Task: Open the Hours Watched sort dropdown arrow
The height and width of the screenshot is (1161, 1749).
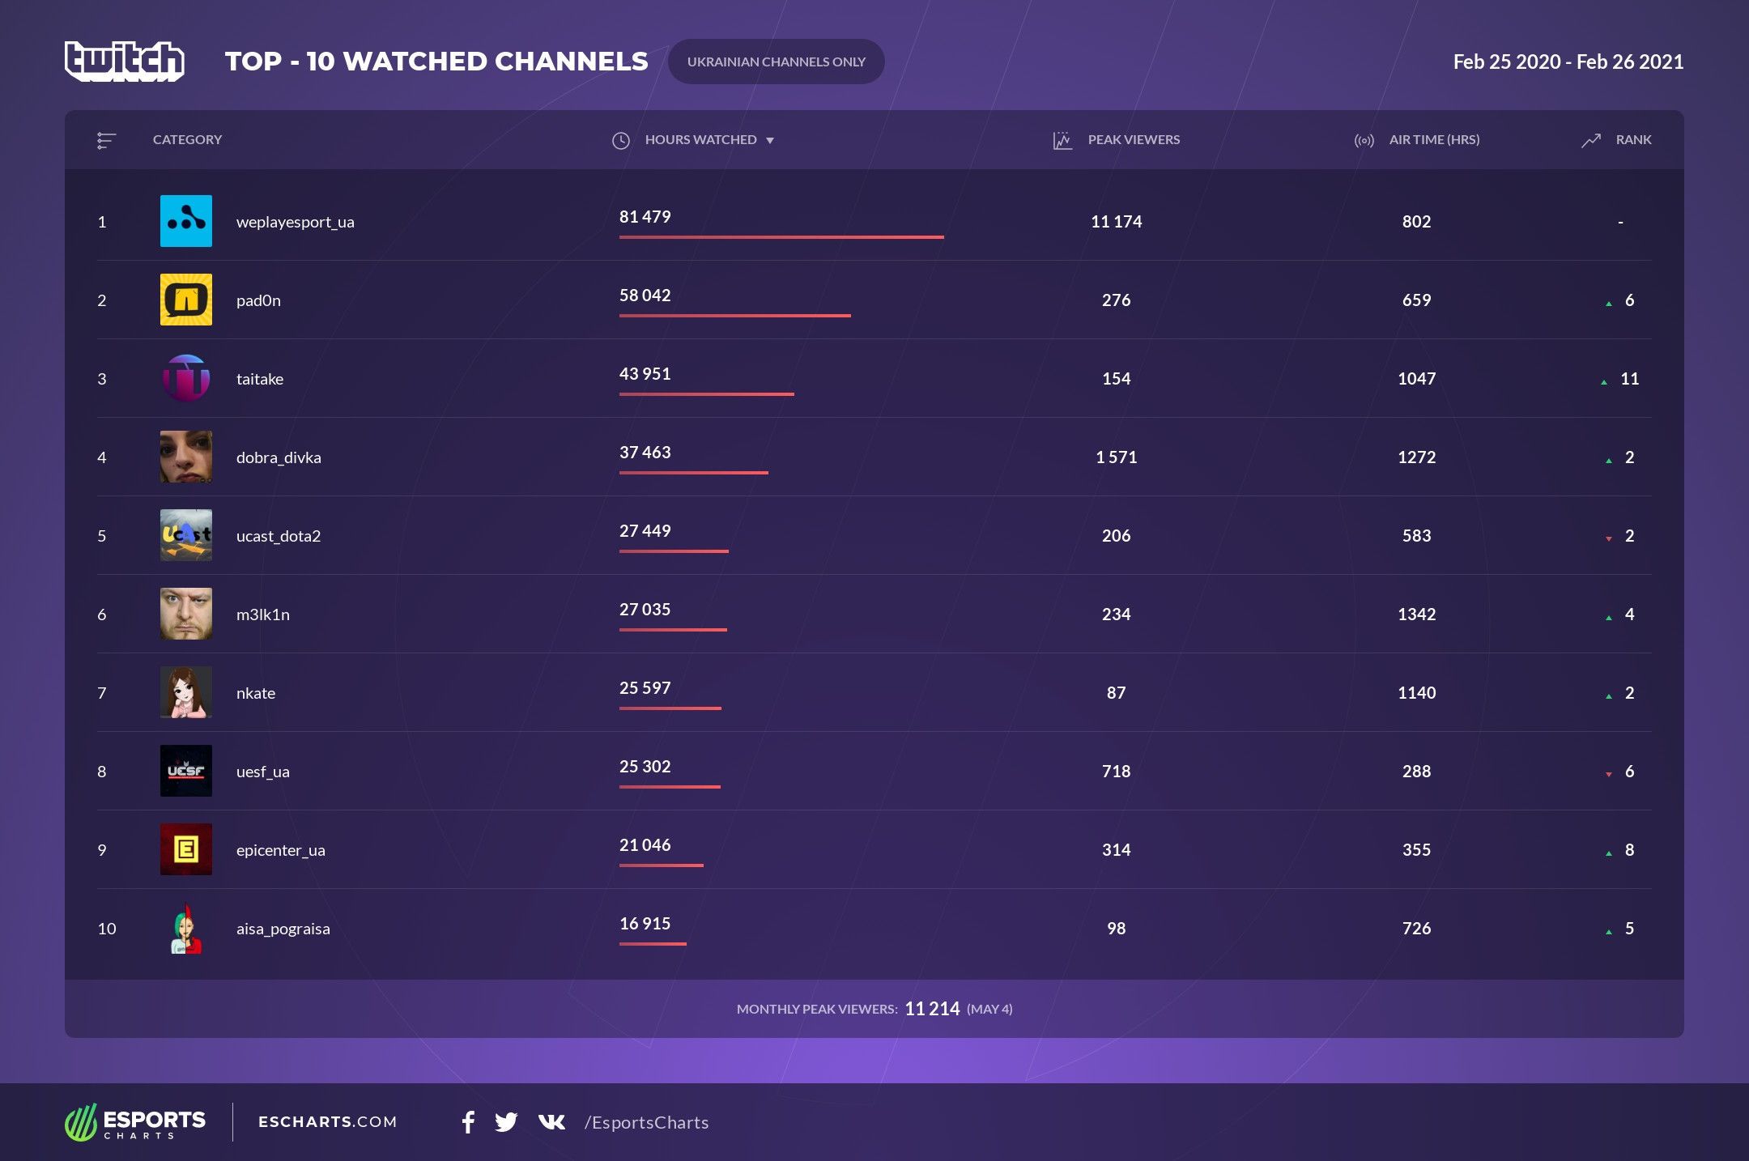Action: 770,141
